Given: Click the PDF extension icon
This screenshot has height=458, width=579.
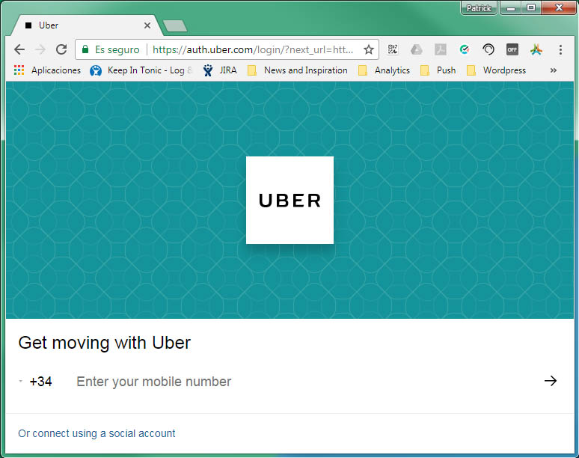Looking at the screenshot, I should point(441,49).
